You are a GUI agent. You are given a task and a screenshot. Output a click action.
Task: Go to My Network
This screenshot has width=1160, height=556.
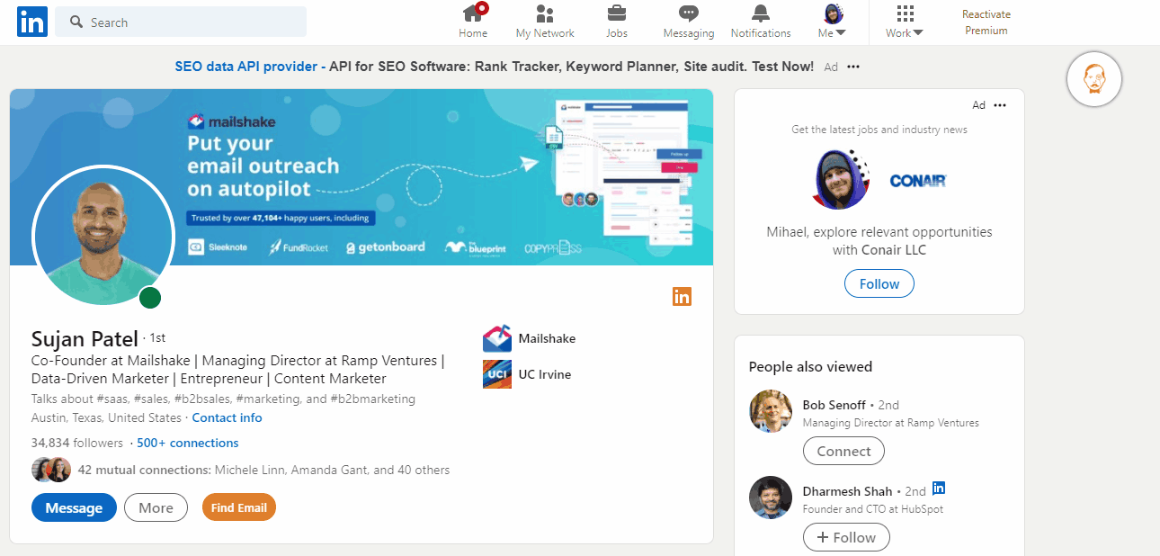545,22
